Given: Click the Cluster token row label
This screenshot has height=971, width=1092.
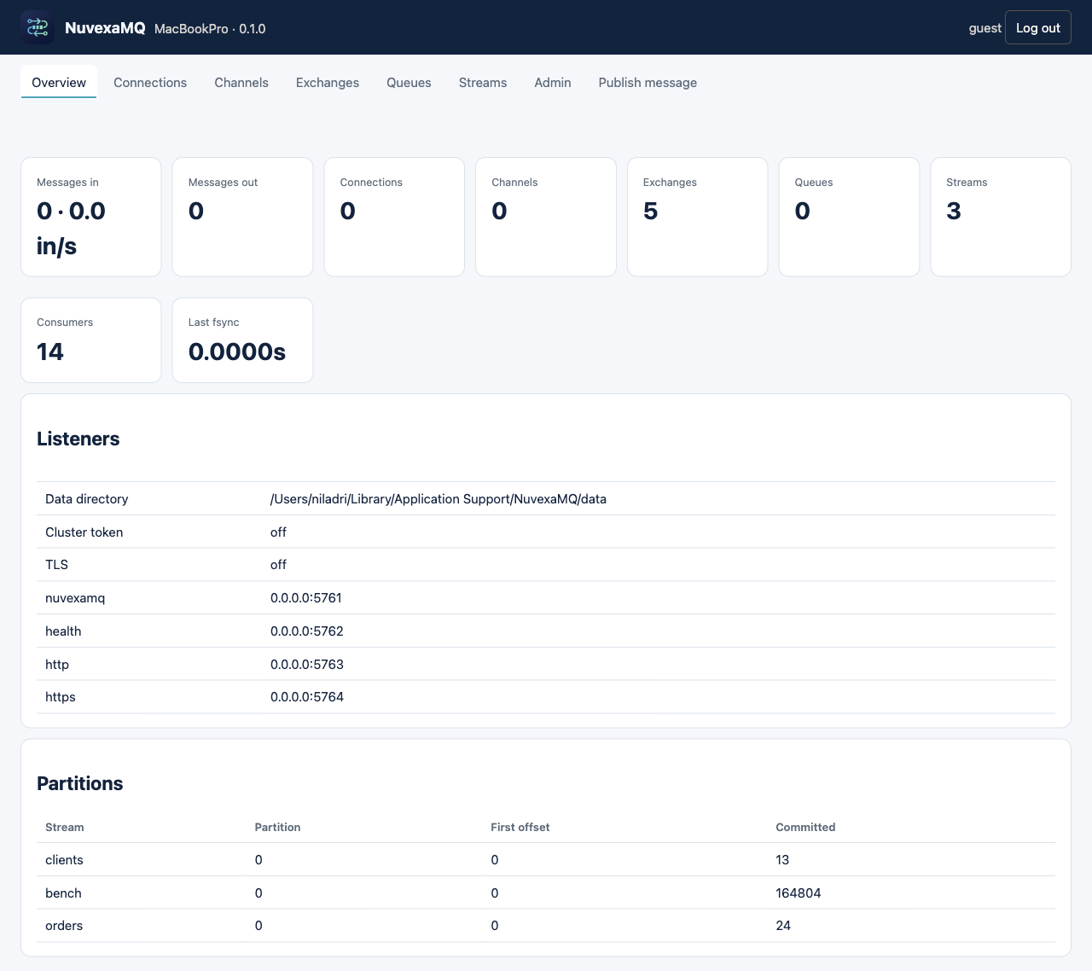Looking at the screenshot, I should (x=84, y=532).
